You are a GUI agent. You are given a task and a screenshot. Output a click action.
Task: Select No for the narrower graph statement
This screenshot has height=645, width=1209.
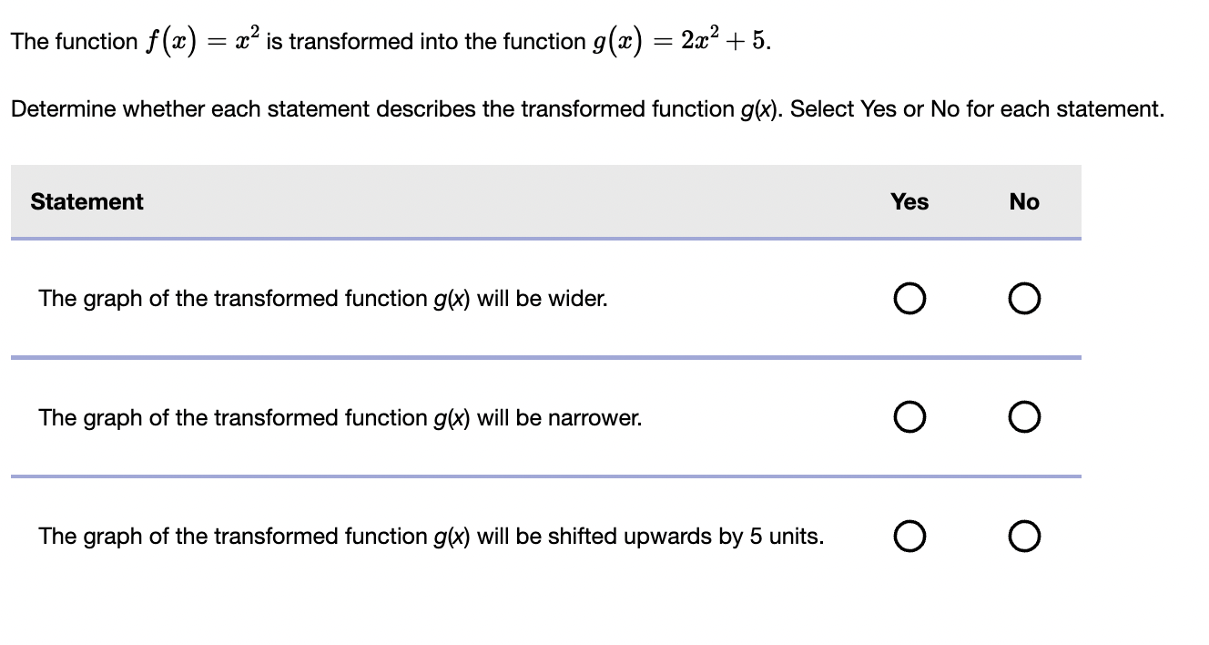coord(1024,417)
